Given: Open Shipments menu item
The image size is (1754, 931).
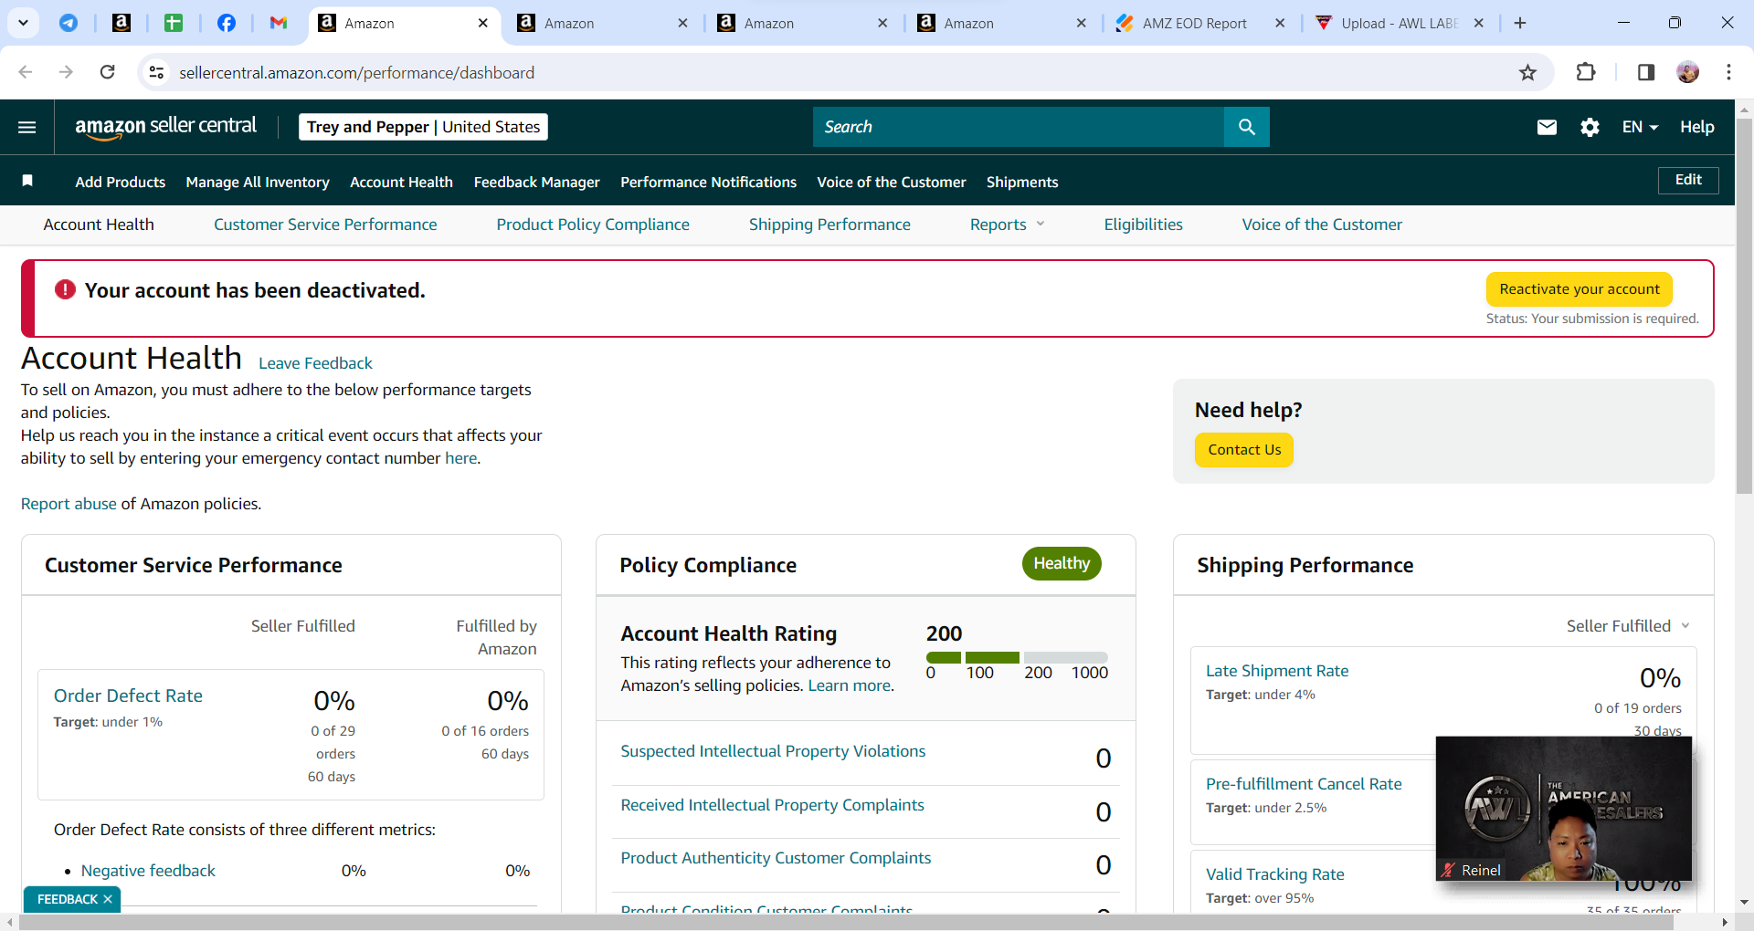Looking at the screenshot, I should click(1022, 183).
